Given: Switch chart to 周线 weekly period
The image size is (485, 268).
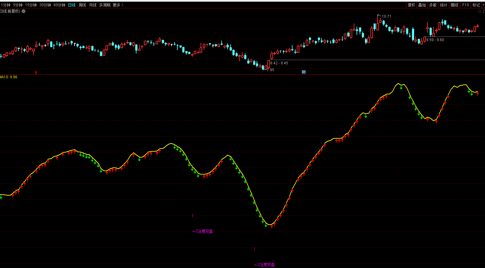Looking at the screenshot, I should (82, 5).
